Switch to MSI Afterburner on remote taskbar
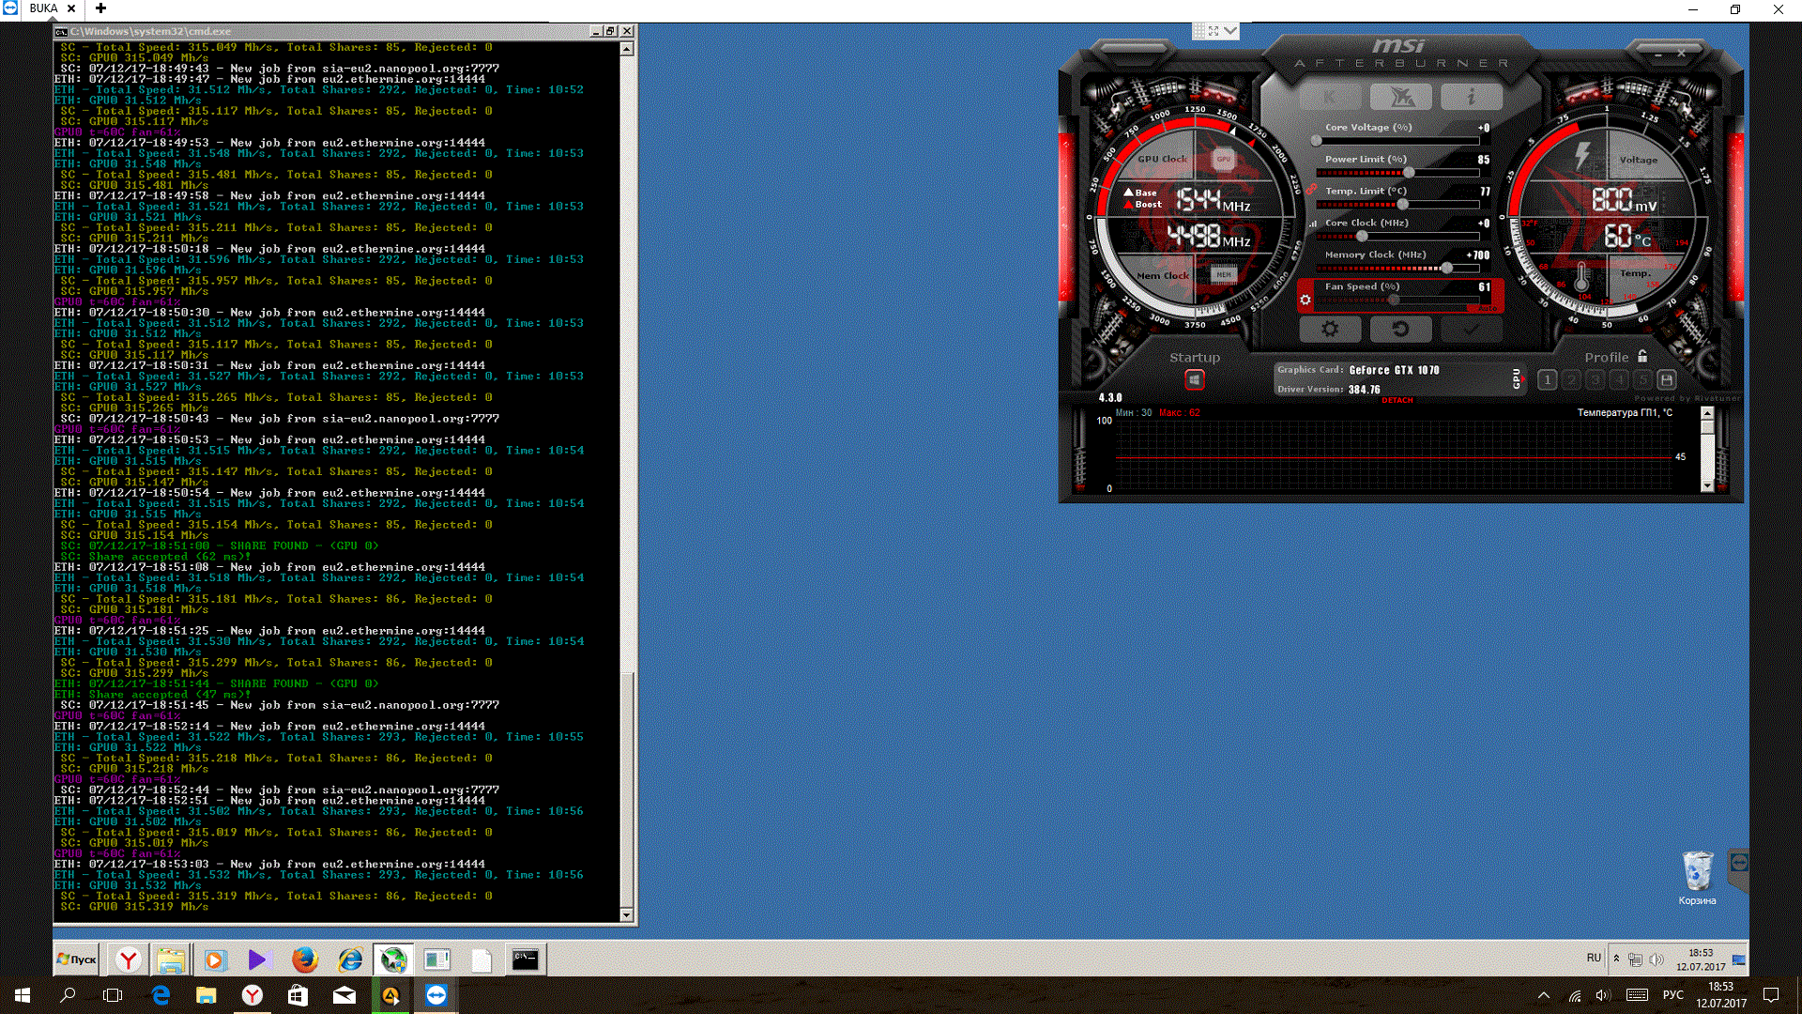Viewport: 1802px width, 1014px height. pos(393,960)
